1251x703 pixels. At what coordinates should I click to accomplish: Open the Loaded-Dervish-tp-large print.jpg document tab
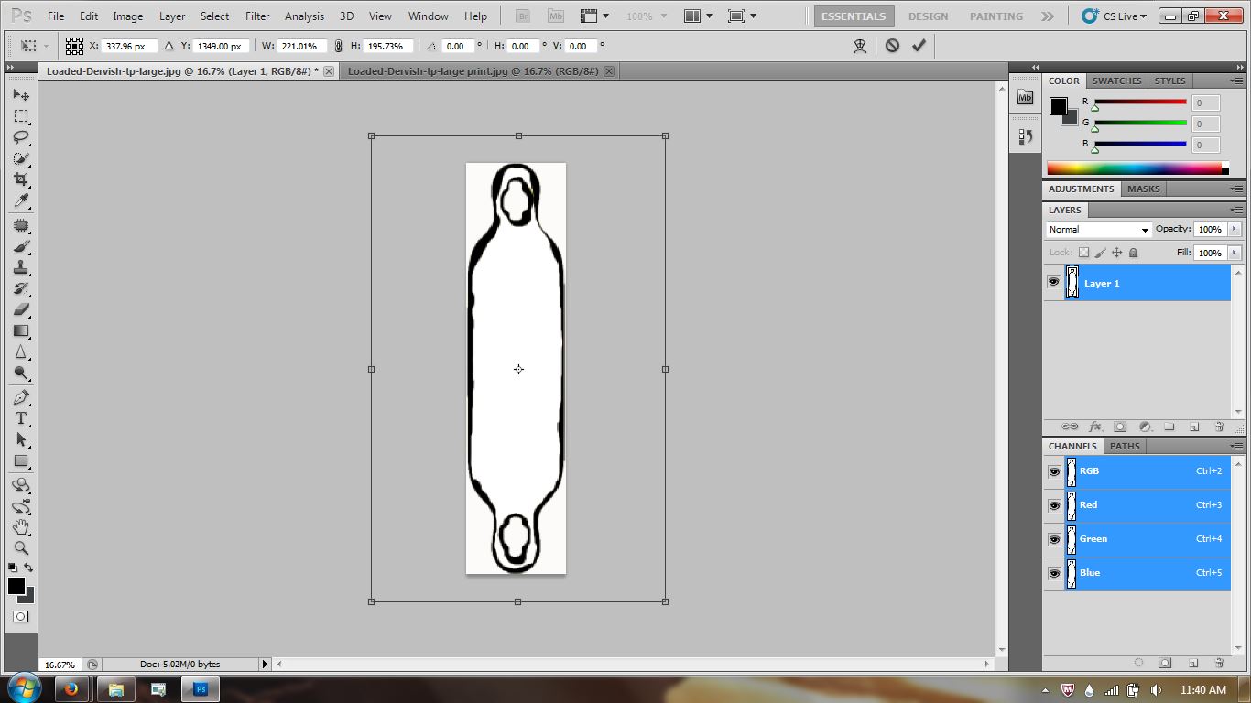(x=476, y=70)
